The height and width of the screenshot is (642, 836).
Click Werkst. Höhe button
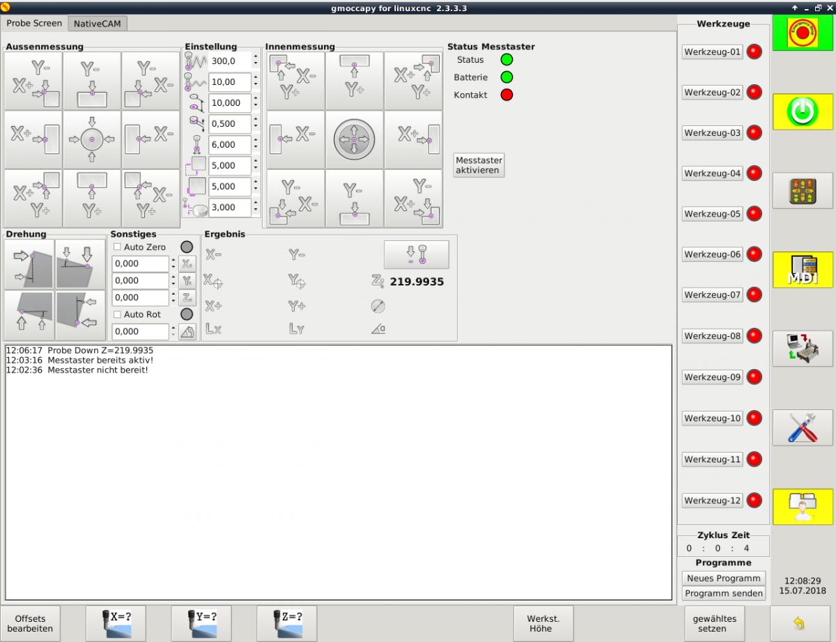point(543,623)
